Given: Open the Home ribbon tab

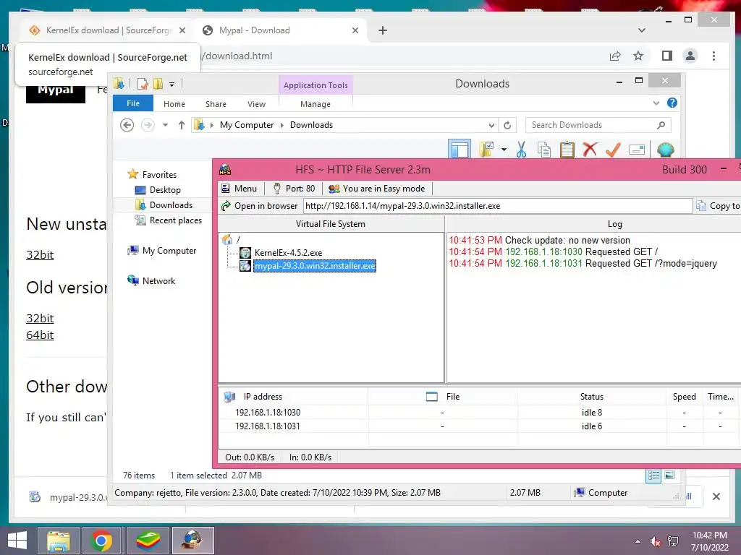Looking at the screenshot, I should pyautogui.click(x=174, y=104).
